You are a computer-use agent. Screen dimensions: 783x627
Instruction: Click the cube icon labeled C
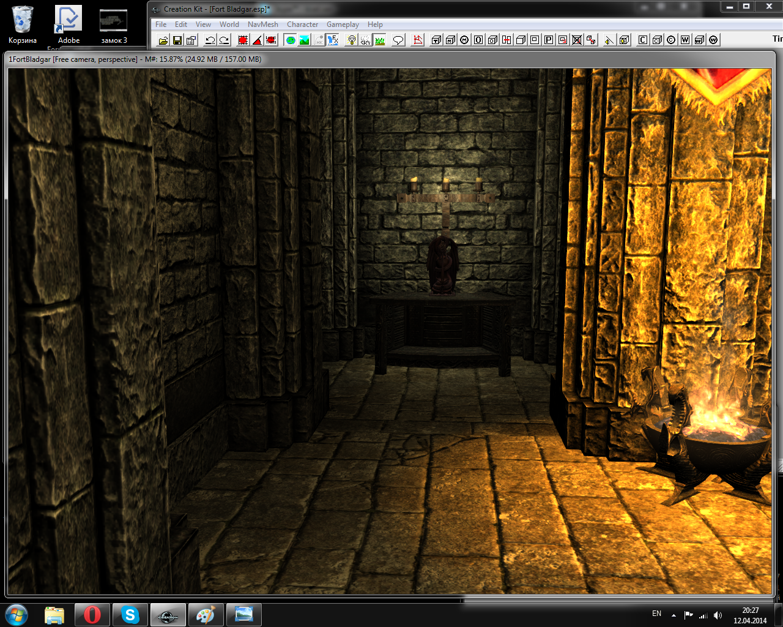pos(657,40)
